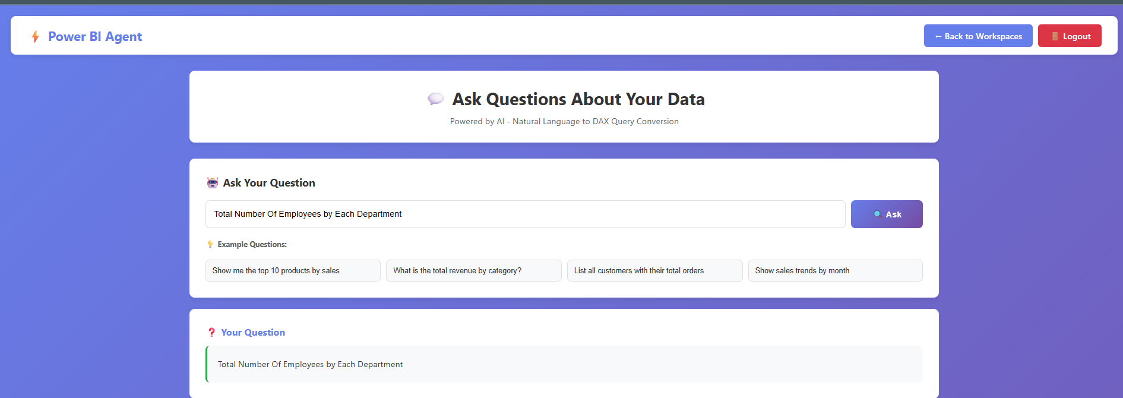Click the speech bubble icon beside heading
1123x398 pixels.
(x=435, y=99)
